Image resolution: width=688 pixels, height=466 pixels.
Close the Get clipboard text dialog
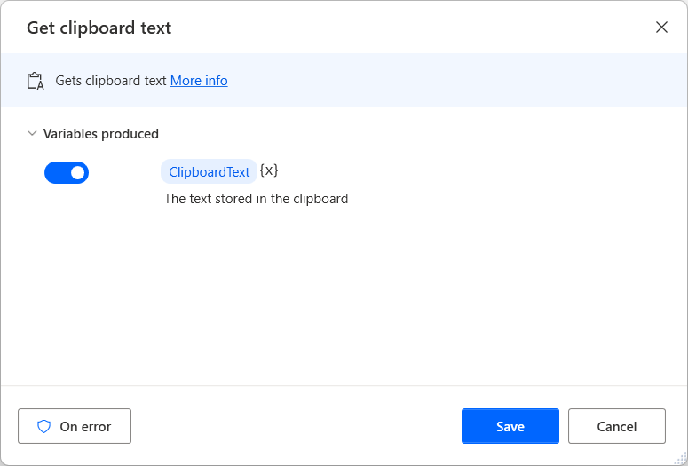(661, 28)
